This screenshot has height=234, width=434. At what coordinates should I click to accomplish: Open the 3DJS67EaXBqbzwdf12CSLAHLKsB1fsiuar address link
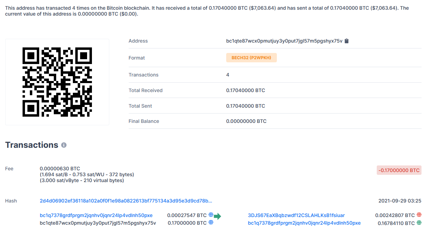[x=296, y=215]
